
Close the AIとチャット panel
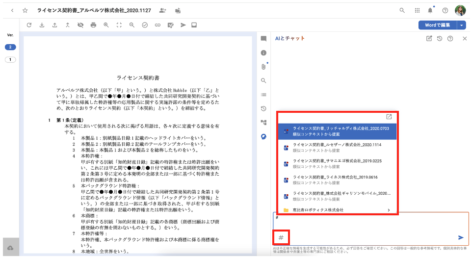point(465,38)
